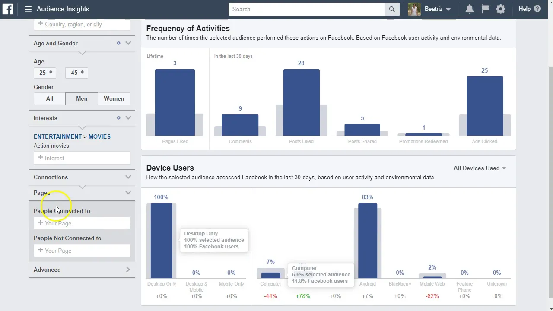
Task: Click the Promotions Redeemed bar
Action: click(x=423, y=134)
